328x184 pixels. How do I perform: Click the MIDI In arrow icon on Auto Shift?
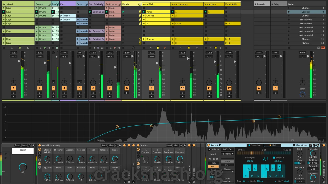[209, 149]
